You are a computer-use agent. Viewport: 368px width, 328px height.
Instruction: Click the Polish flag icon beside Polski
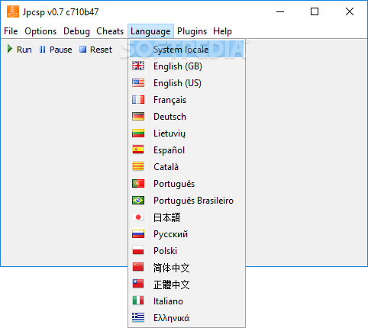pos(138,251)
